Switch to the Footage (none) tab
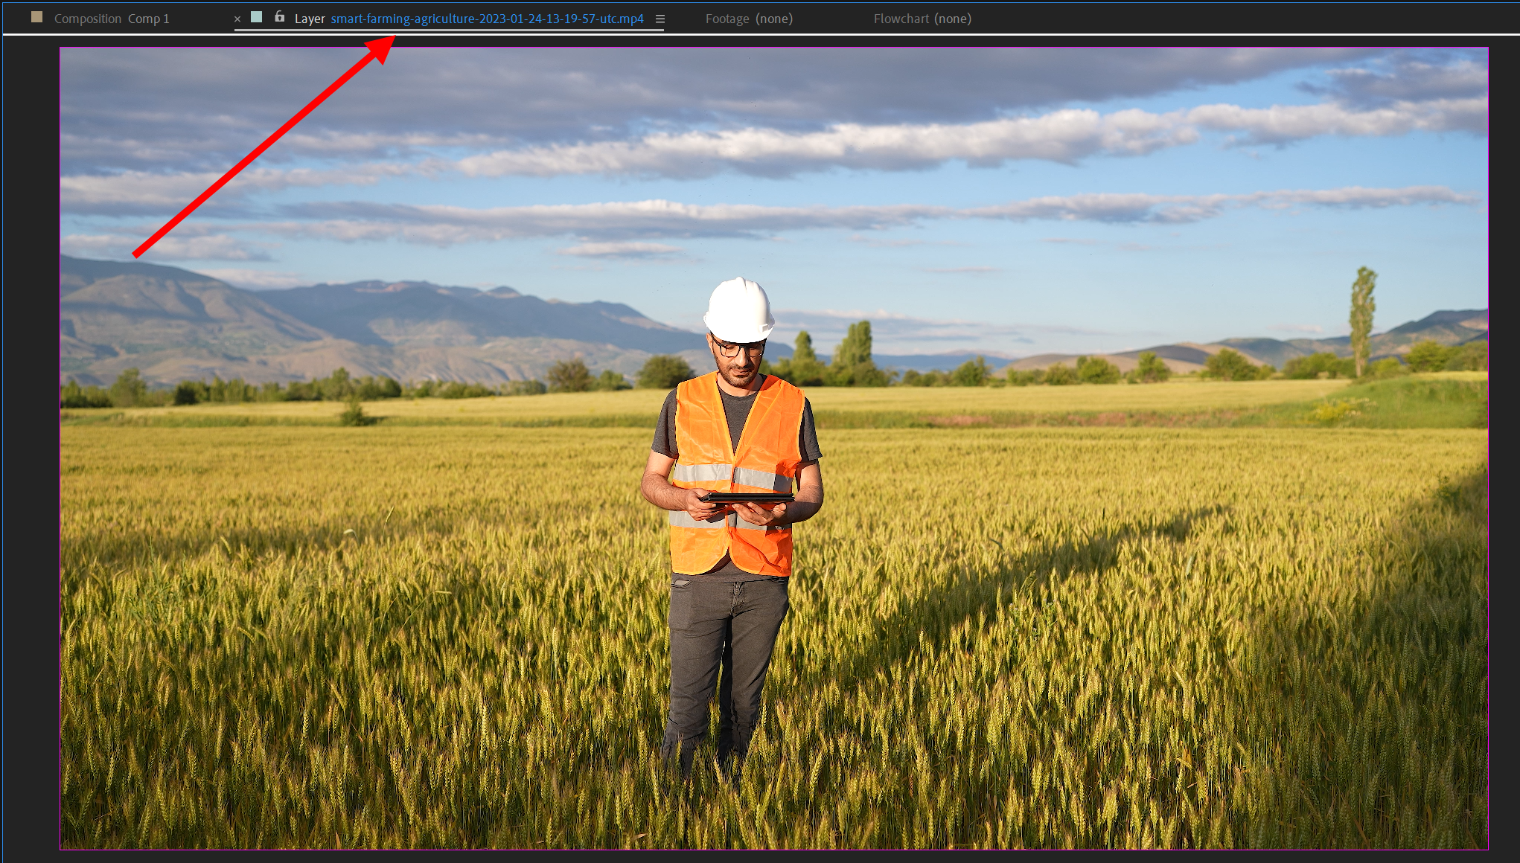Screen dimensions: 1520x863 749,19
